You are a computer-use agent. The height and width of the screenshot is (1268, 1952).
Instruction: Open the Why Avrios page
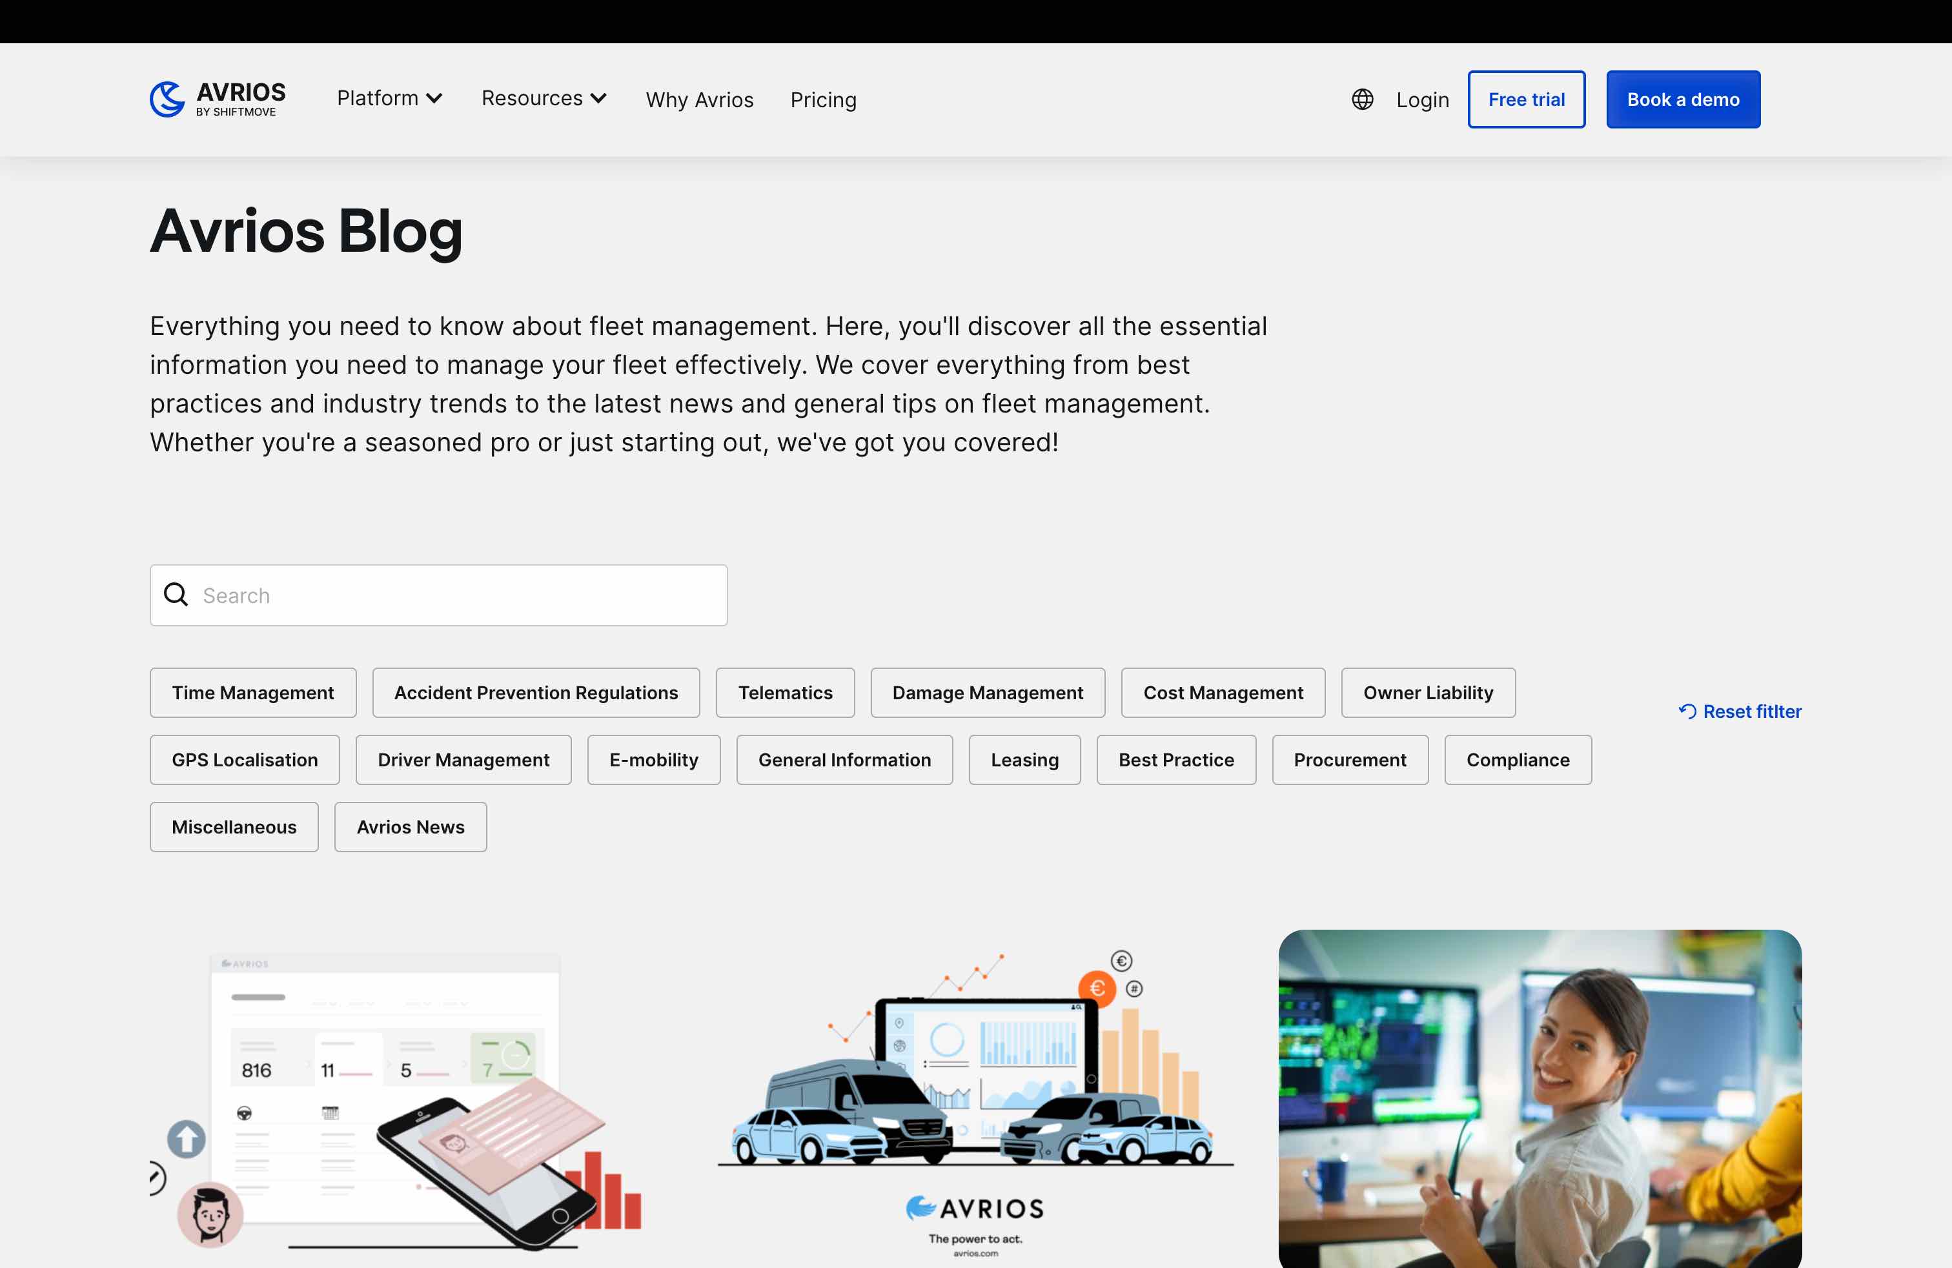[x=699, y=100]
